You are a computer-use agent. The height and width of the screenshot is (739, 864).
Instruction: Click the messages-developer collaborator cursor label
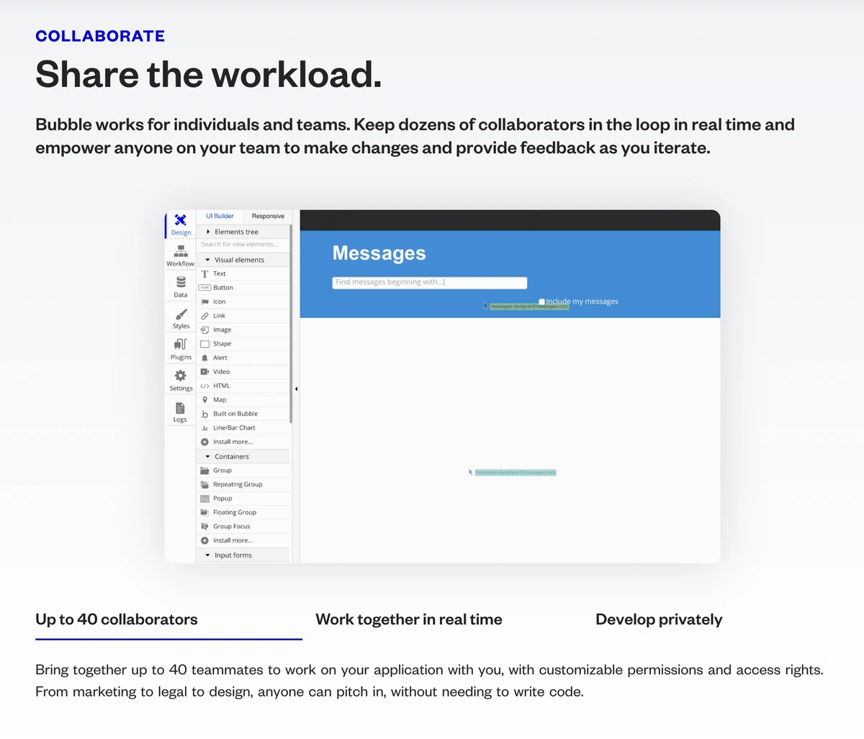click(516, 473)
